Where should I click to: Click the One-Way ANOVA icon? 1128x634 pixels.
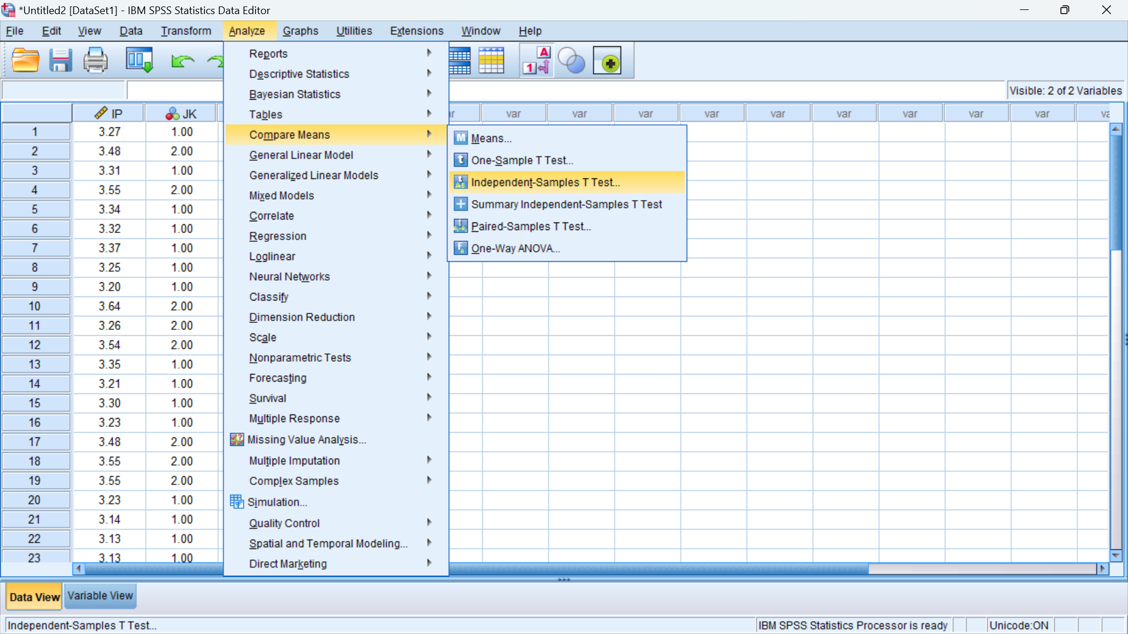(461, 248)
